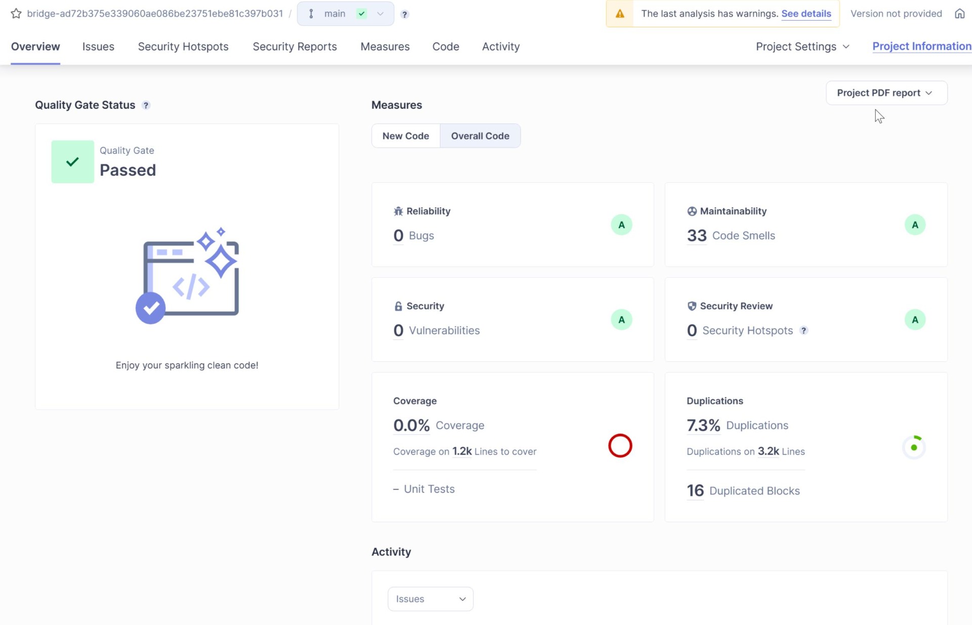Viewport: 972px width, 625px height.
Task: Click the Measures section heading
Action: pyautogui.click(x=396, y=105)
